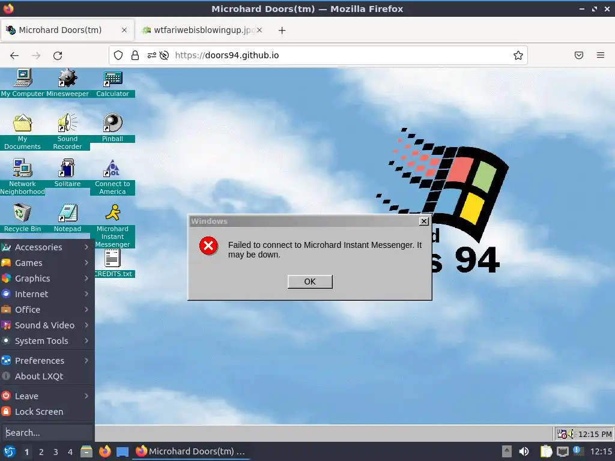
Task: Open the Firefox tracking protection shield
Action: [118, 55]
